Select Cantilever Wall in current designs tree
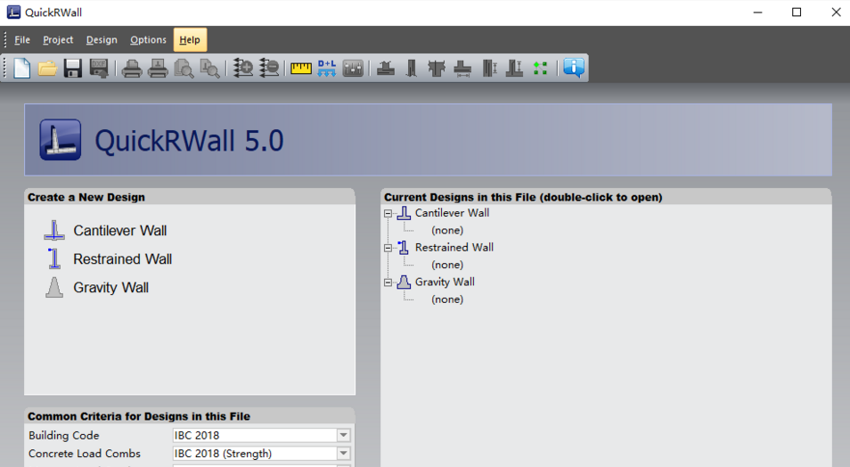Viewport: 850px width, 467px height. coord(452,213)
